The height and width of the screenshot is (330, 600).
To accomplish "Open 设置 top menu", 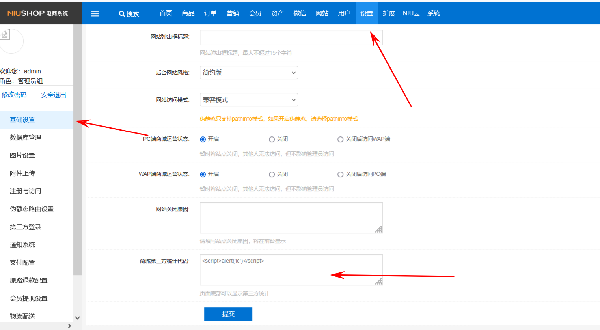I will (x=367, y=13).
